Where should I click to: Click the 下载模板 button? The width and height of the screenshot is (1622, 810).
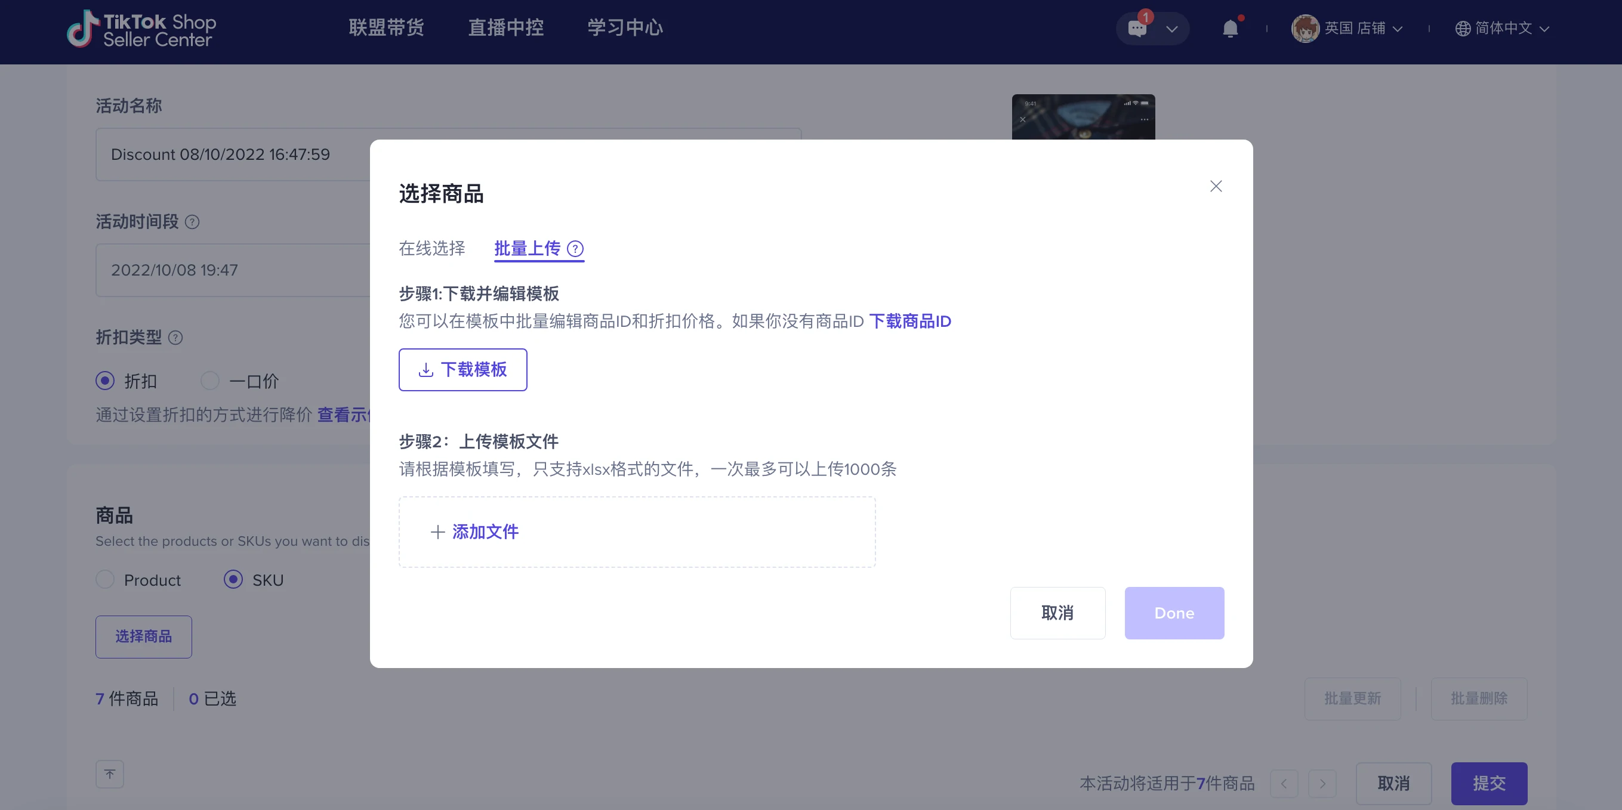(x=463, y=369)
